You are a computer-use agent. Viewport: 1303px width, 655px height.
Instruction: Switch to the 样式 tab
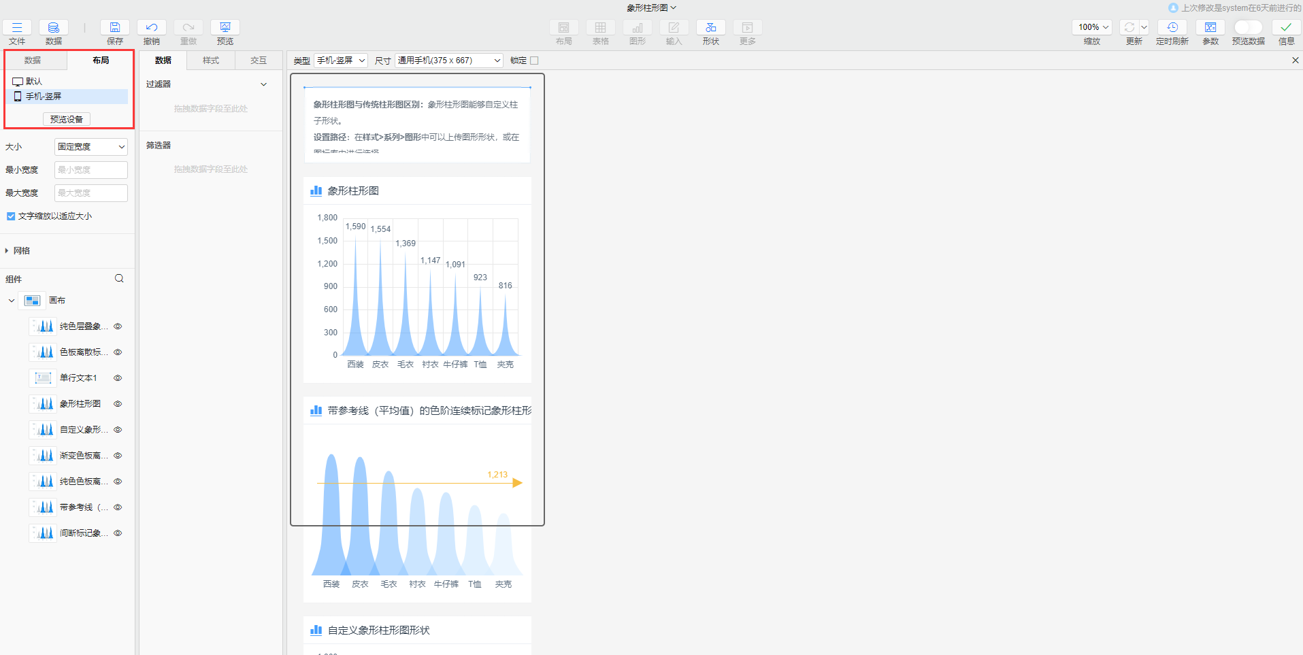[211, 61]
